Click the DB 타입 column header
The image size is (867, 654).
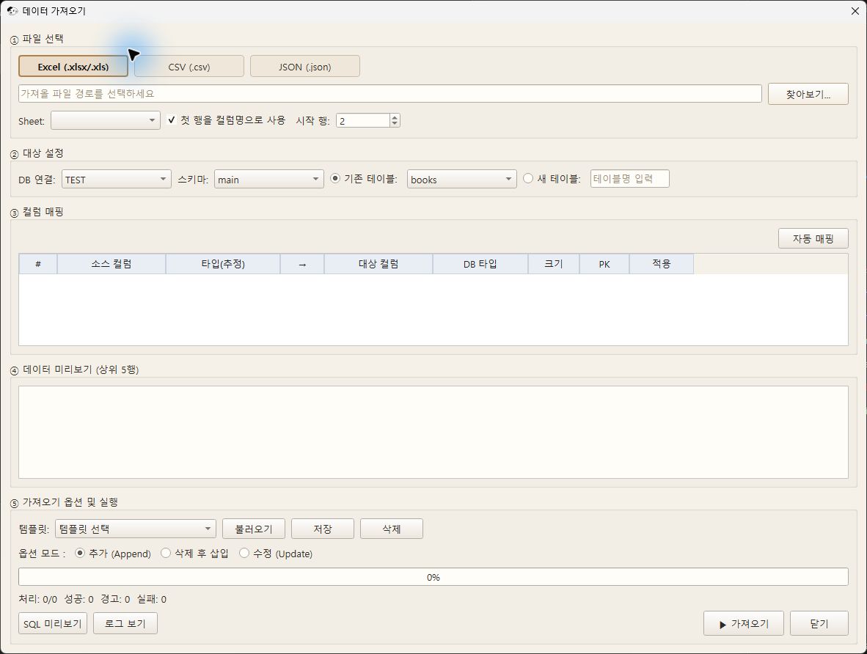pyautogui.click(x=480, y=264)
